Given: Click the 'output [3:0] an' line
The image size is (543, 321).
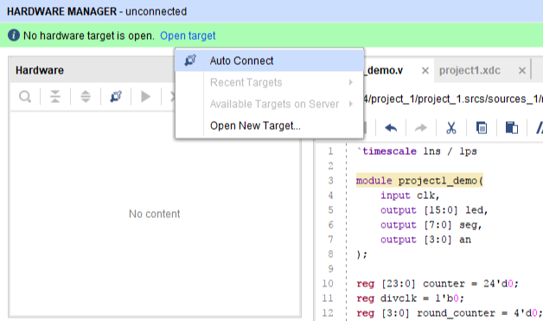Looking at the screenshot, I should coord(425,240).
